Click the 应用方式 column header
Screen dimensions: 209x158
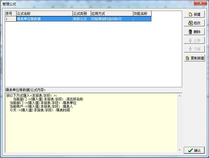(x=112, y=14)
